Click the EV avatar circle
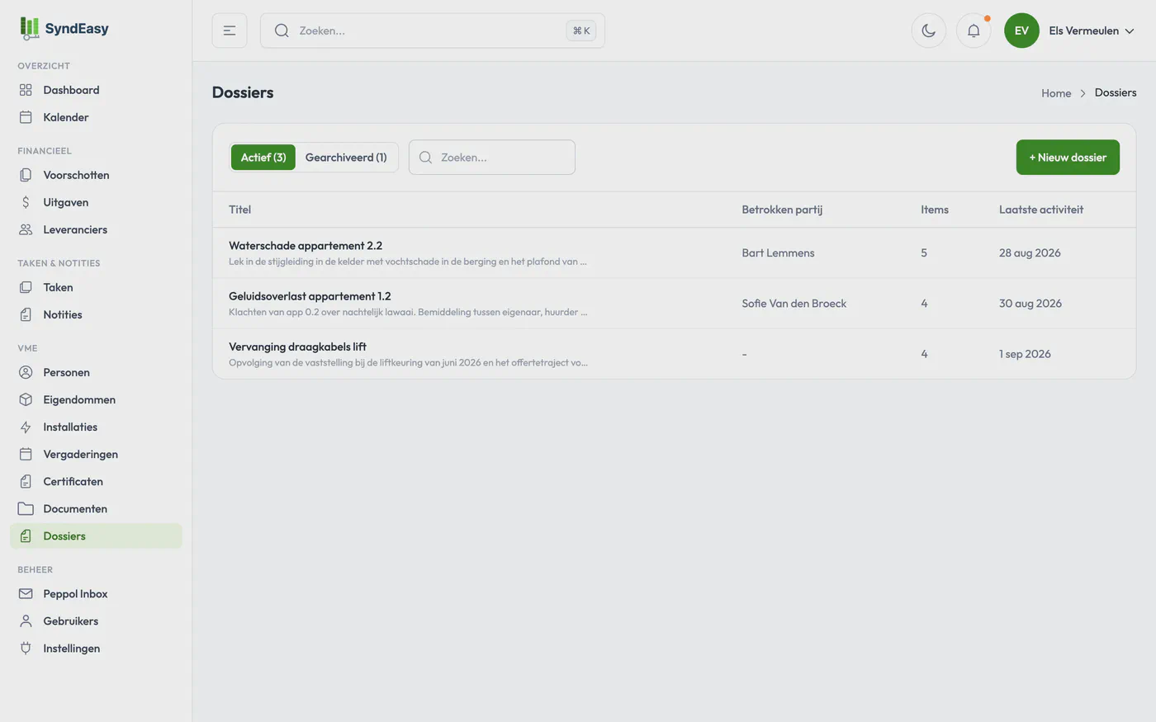Image resolution: width=1156 pixels, height=722 pixels. pos(1021,31)
